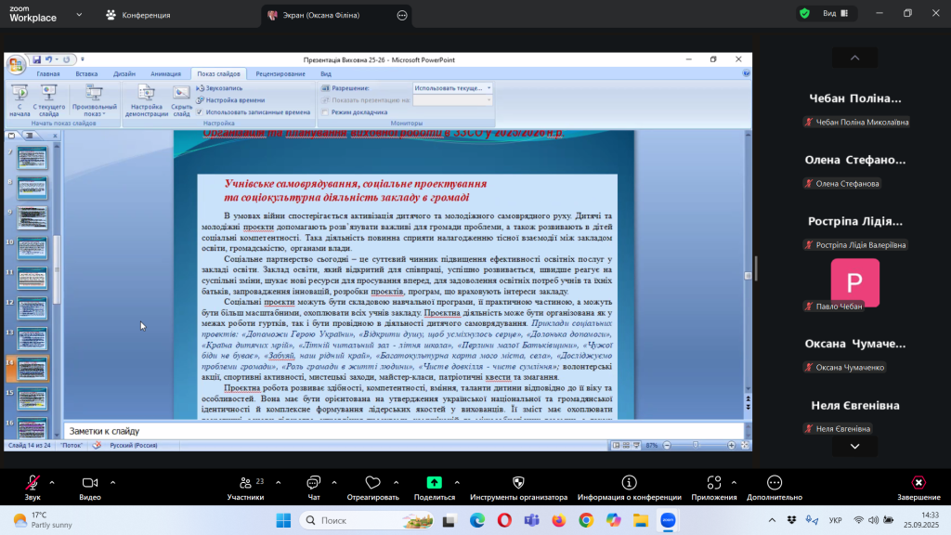The image size is (951, 535).
Task: Expand video options arrow next to Видео
Action: pyautogui.click(x=113, y=483)
